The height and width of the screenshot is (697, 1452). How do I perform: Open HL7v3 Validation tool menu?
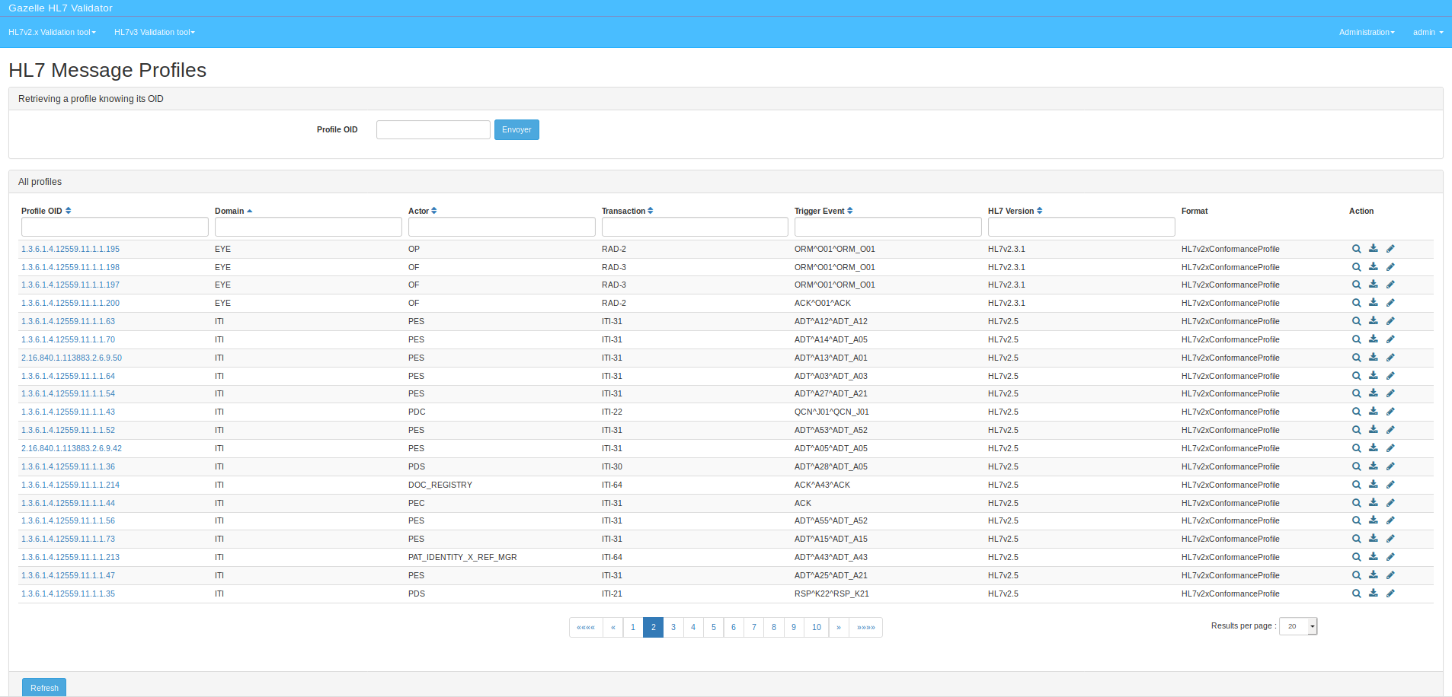(155, 32)
